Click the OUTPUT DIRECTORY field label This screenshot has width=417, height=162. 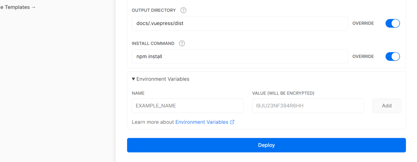154,10
